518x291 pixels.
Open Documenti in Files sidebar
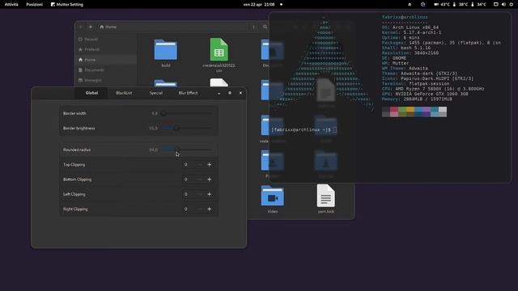[106, 70]
